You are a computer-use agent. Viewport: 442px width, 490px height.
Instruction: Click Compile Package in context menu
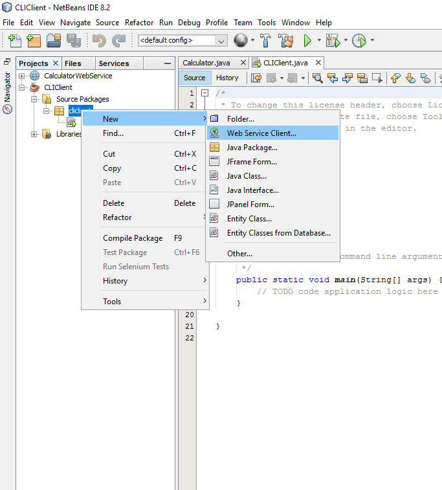pos(145,238)
